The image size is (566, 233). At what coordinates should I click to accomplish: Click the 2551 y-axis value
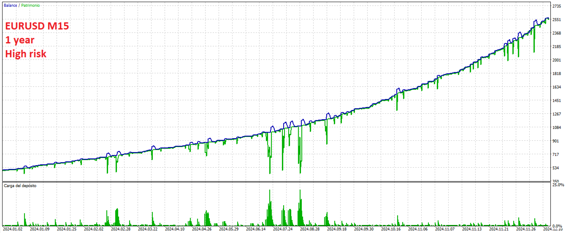[556, 19]
